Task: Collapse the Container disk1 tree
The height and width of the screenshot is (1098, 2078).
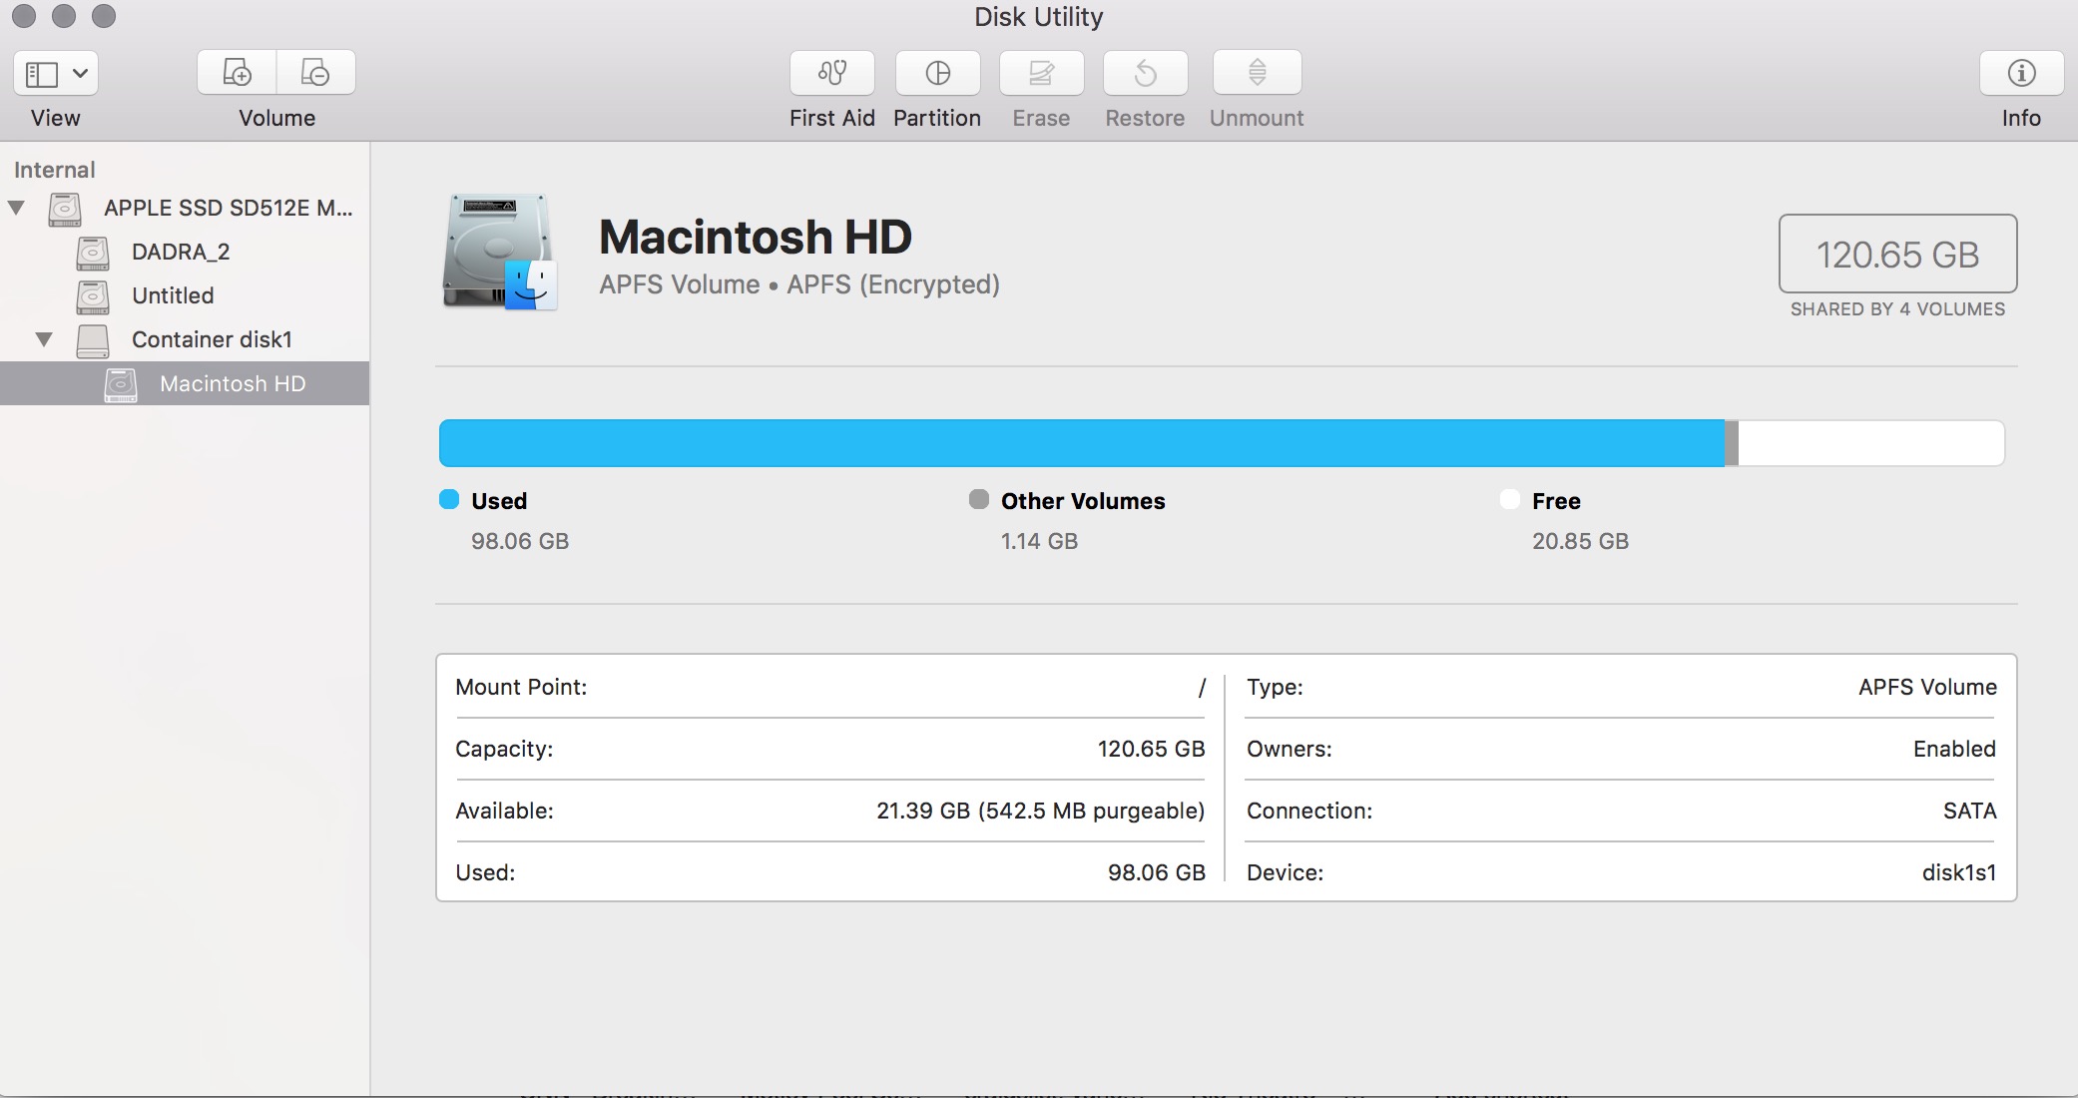Action: (x=44, y=339)
